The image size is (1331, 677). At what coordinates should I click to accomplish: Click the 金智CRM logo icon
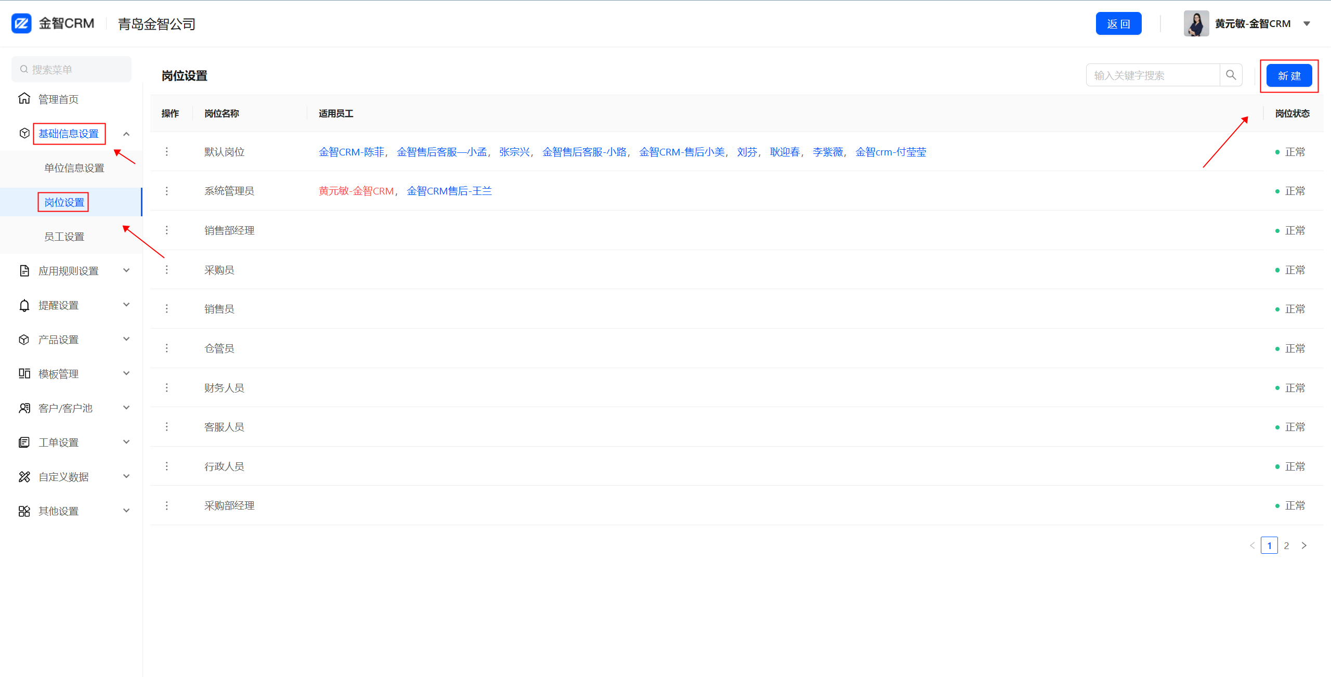[21, 23]
